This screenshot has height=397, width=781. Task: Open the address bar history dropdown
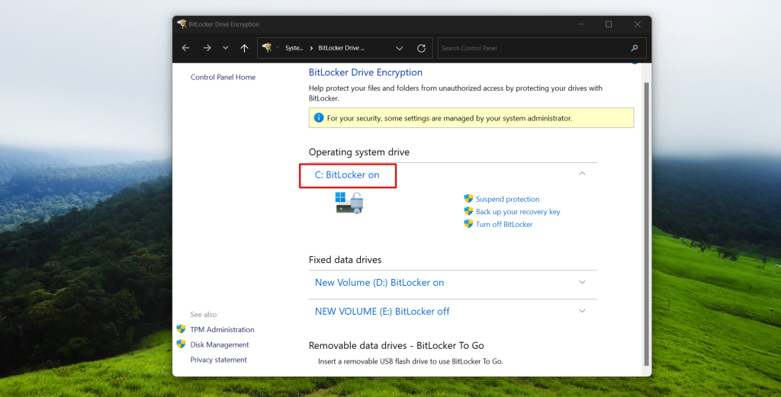point(399,48)
